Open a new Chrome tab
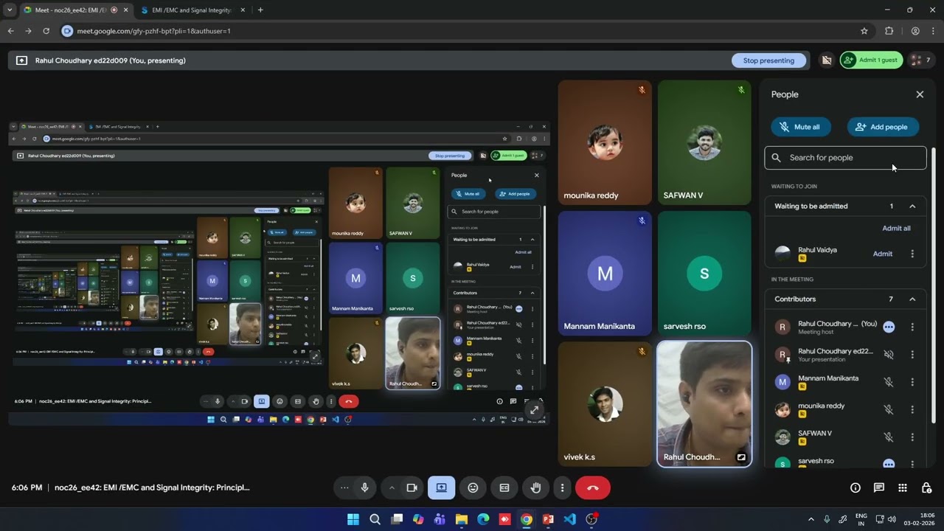Image resolution: width=944 pixels, height=531 pixels. (x=260, y=10)
